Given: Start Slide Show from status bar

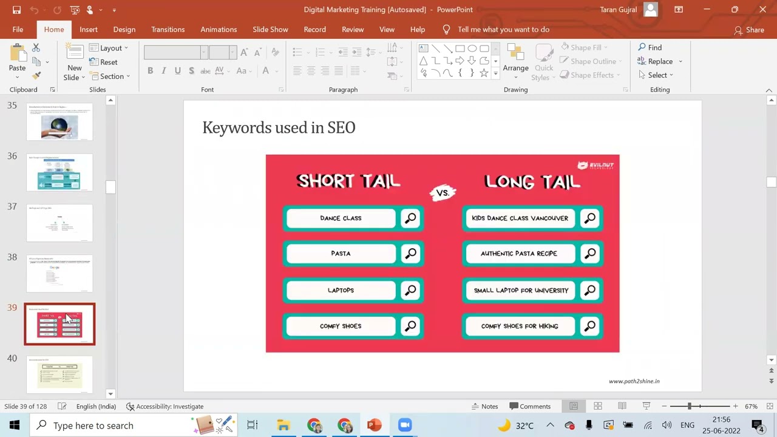Looking at the screenshot, I should [646, 406].
